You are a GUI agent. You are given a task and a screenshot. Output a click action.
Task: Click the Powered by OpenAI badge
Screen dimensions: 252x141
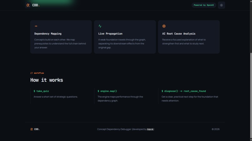(204, 5)
